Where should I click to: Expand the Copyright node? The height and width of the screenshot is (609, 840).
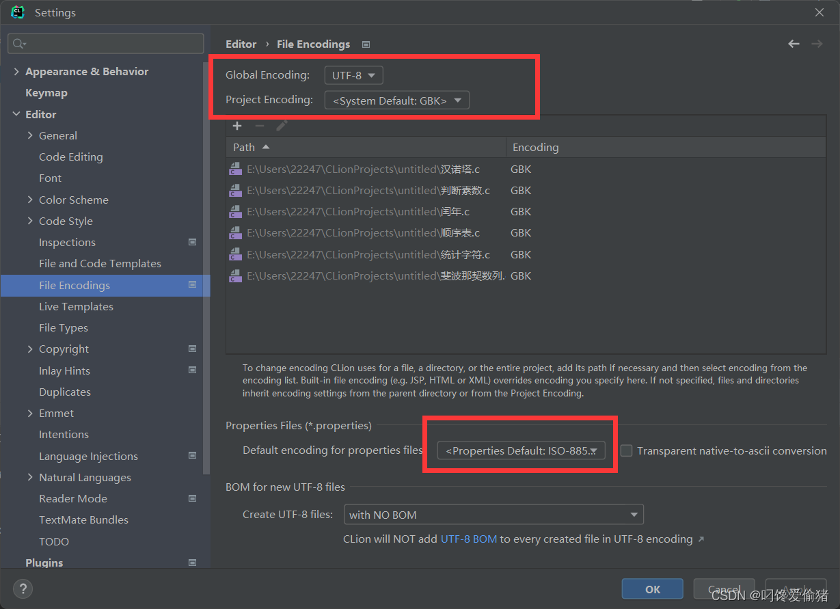(x=30, y=349)
